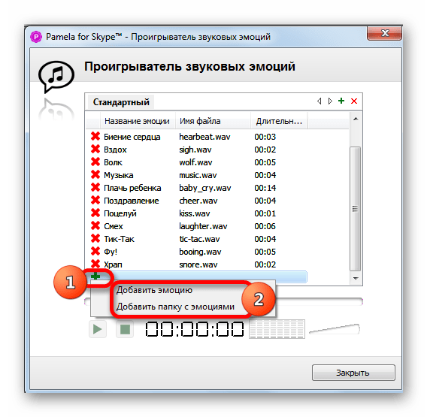
Task: Remove the current tab with red X in the tab bar
Action: pyautogui.click(x=354, y=101)
